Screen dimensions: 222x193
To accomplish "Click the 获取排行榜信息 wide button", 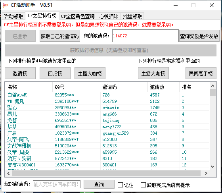I will (111, 50).
